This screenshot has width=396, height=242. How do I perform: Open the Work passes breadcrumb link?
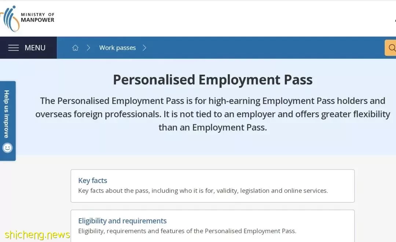tap(117, 48)
